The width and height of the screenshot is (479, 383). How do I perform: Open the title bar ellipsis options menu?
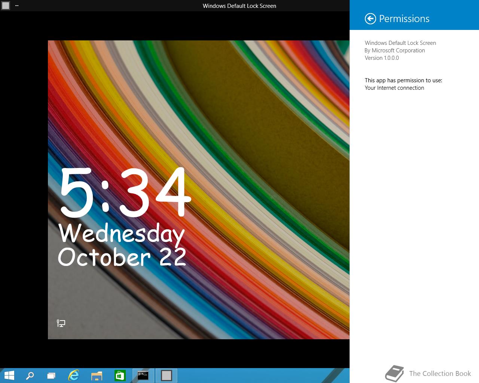pos(17,6)
